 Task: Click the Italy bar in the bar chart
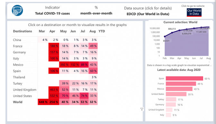168,115
